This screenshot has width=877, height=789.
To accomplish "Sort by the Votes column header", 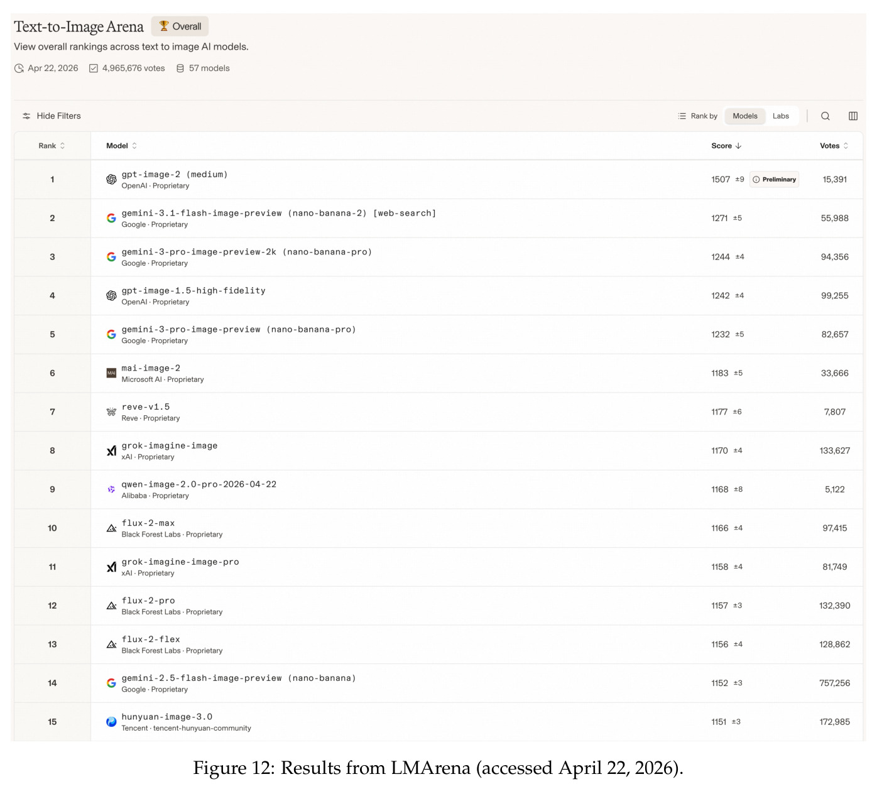I will (834, 146).
